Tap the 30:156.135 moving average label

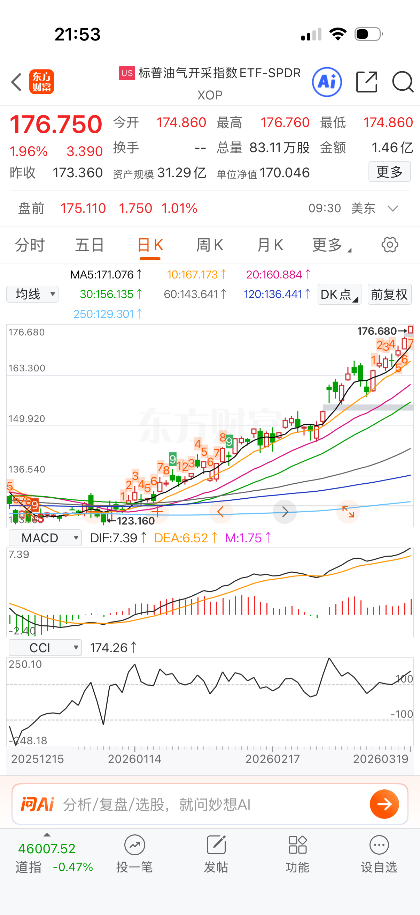111,294
